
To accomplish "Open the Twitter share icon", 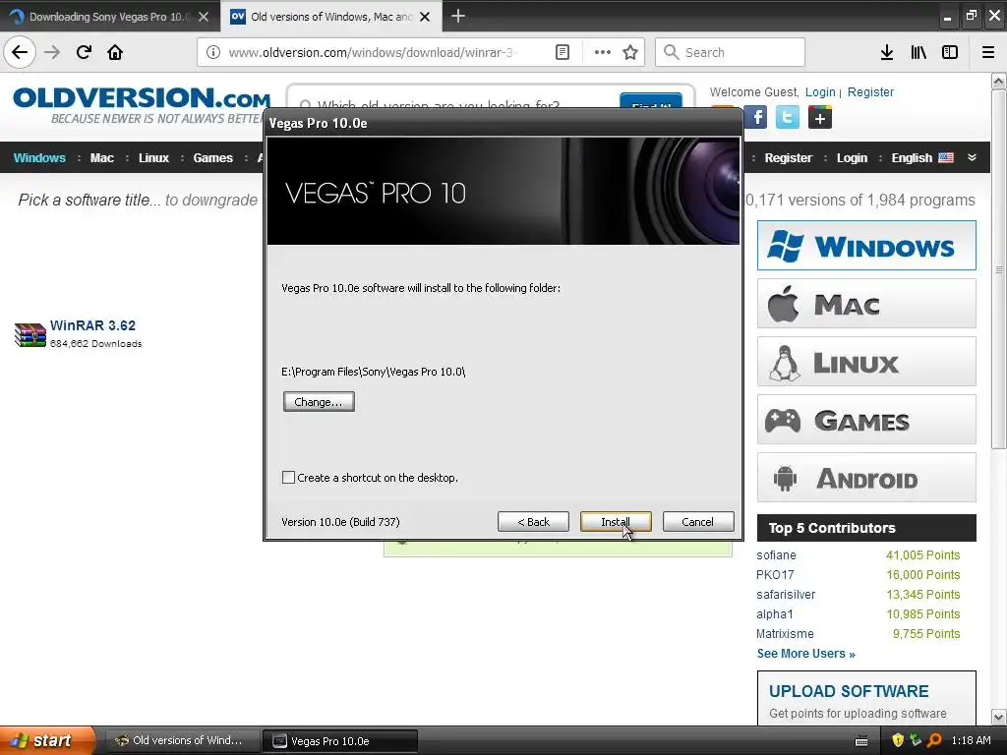I will pyautogui.click(x=788, y=118).
